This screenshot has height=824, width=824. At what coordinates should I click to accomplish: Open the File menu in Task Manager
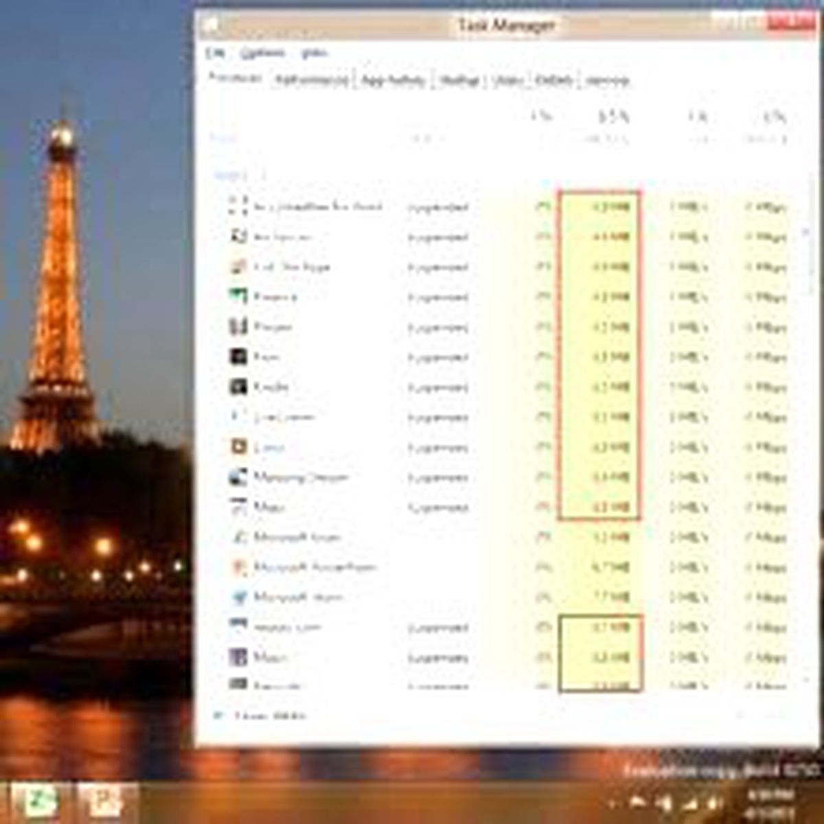coord(215,53)
